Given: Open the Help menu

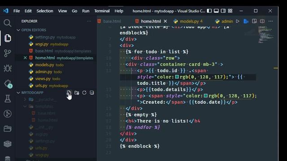Looking at the screenshot, I should coord(119,11).
